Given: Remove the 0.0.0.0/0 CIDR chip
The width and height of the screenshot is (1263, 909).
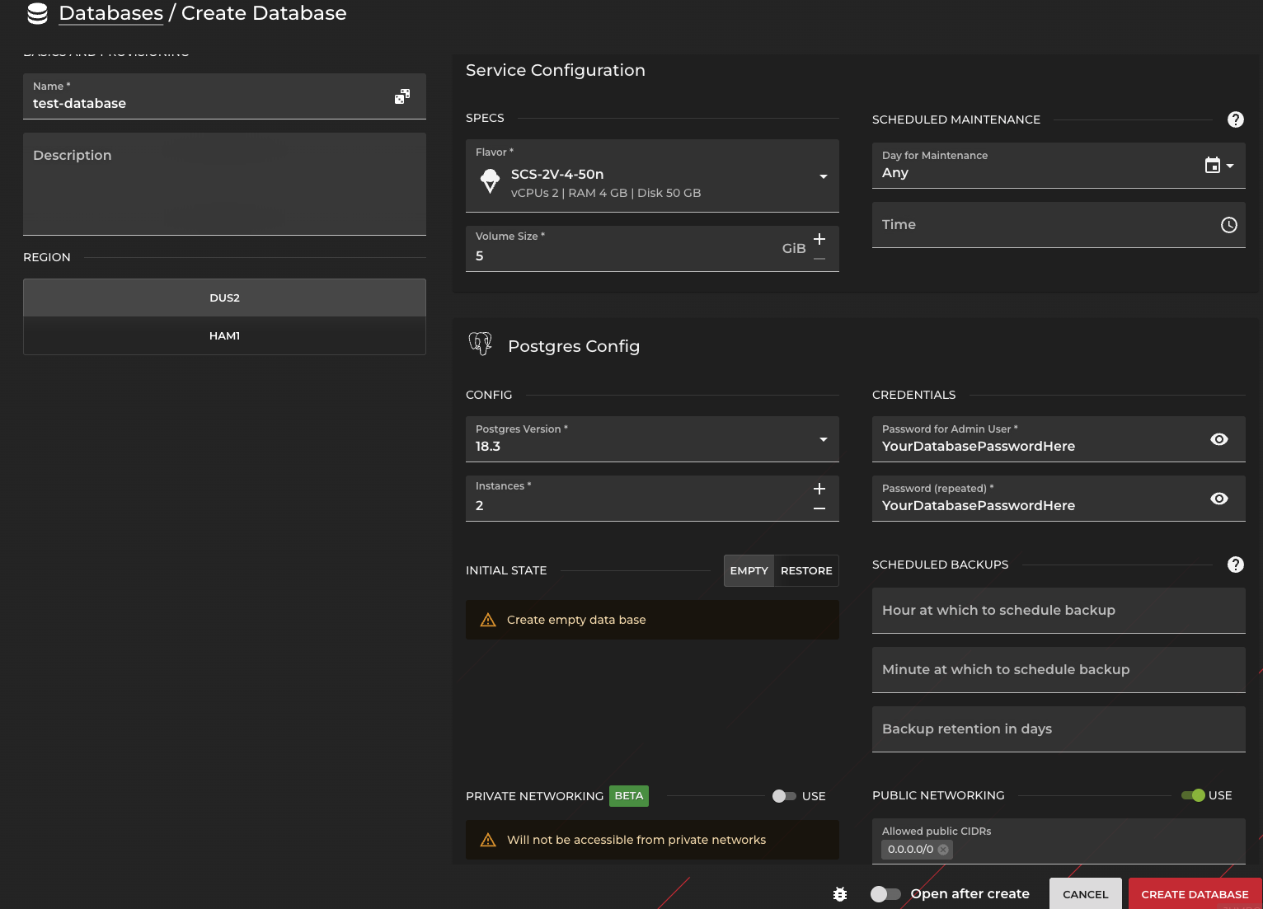Looking at the screenshot, I should tap(942, 849).
